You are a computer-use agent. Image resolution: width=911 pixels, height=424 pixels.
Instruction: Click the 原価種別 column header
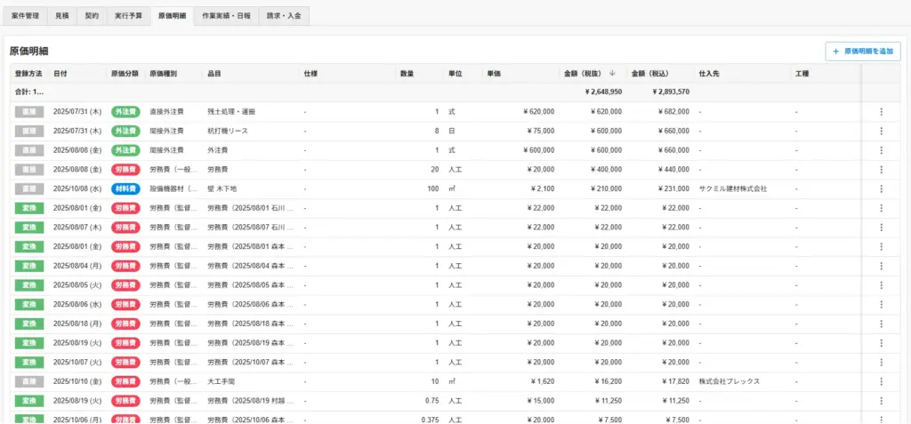click(x=164, y=74)
